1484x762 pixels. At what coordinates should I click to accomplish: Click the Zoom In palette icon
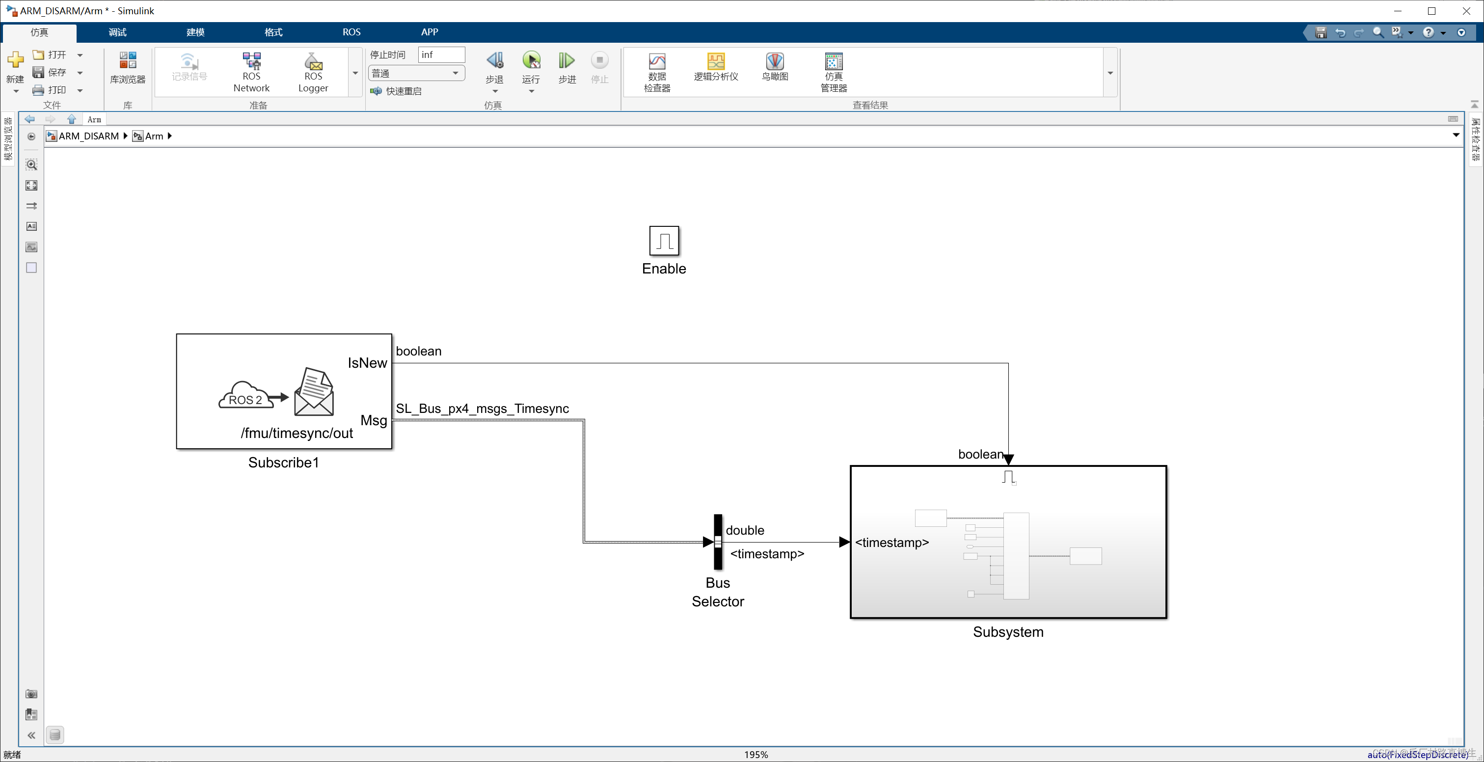click(x=32, y=165)
